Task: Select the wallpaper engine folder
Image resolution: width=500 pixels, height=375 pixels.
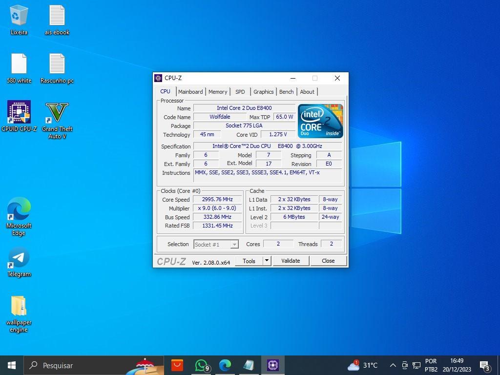Action: click(x=19, y=314)
